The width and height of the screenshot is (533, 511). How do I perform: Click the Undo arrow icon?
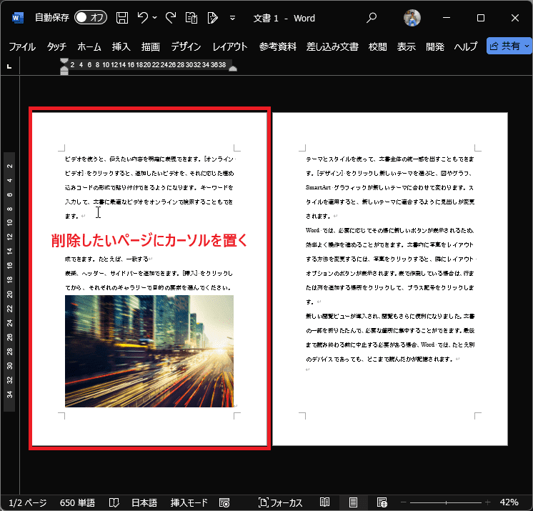click(x=143, y=18)
